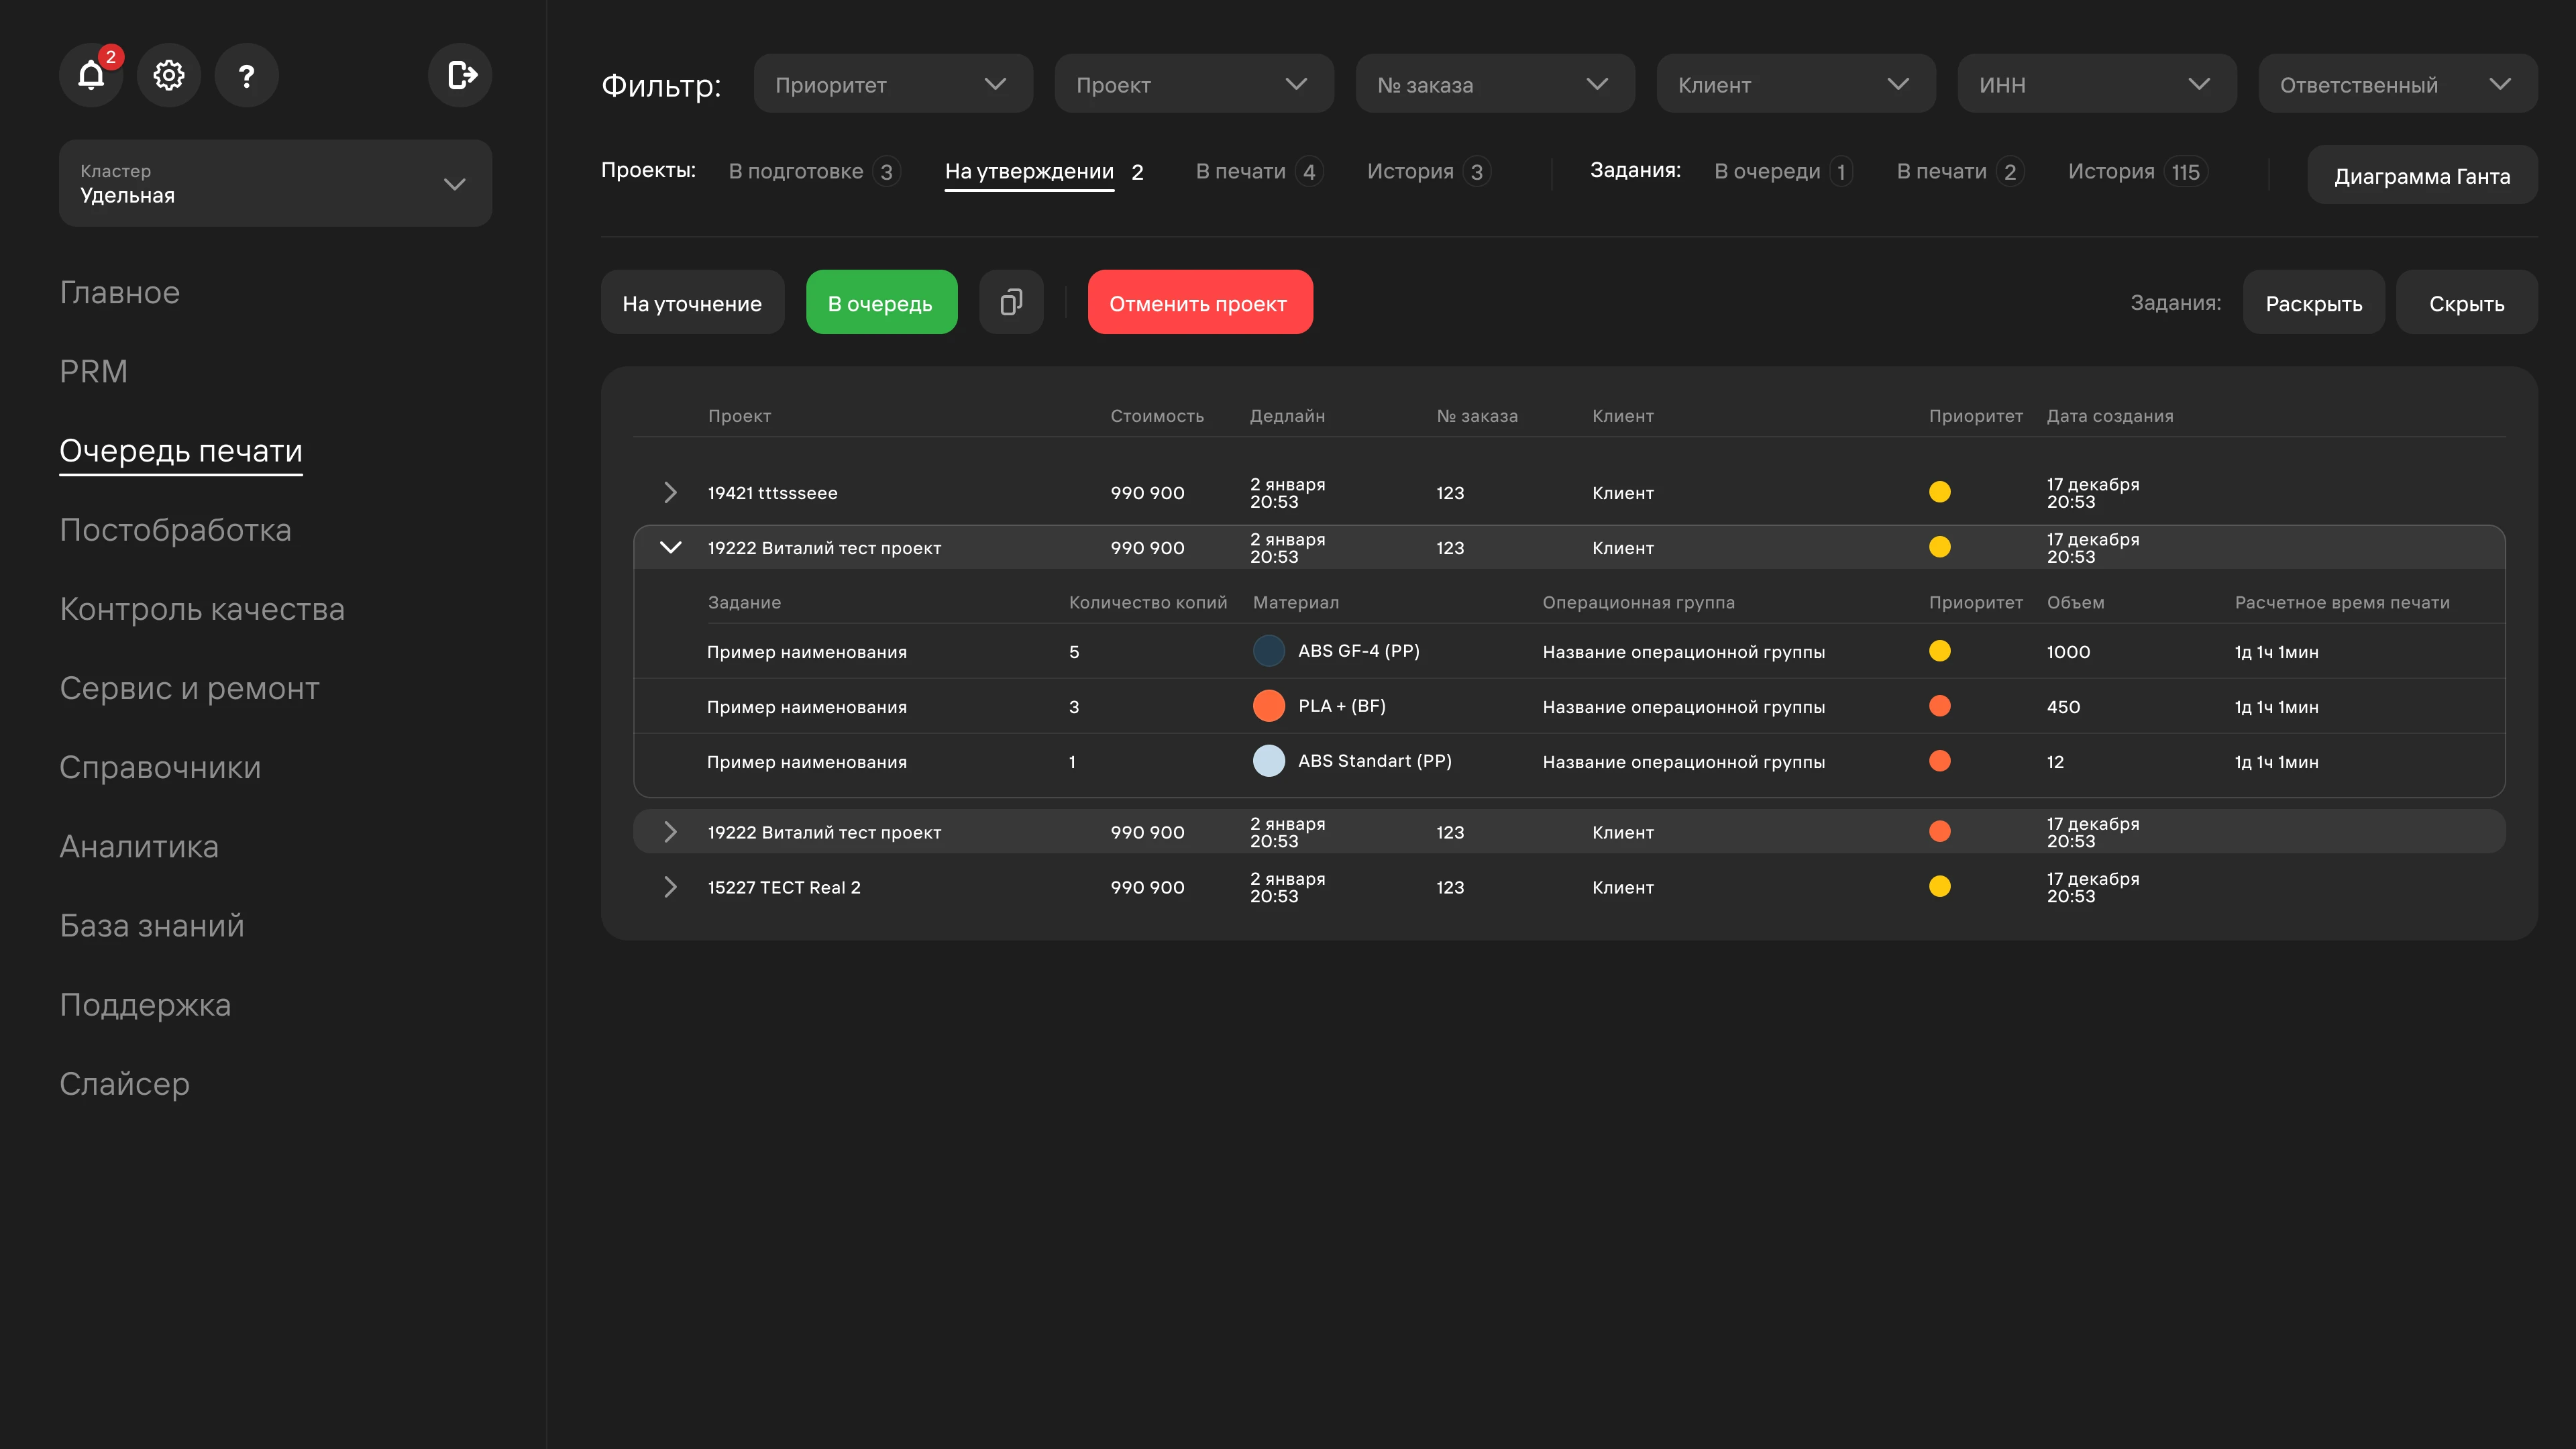The width and height of the screenshot is (2576, 1449).
Task: Open help question mark icon
Action: (246, 75)
